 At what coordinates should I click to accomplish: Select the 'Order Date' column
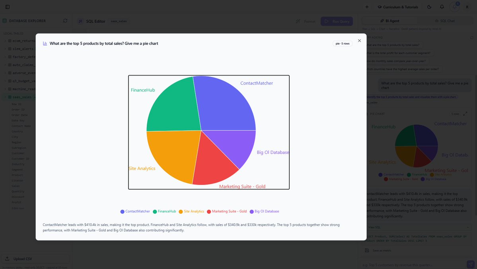(x=19, y=115)
